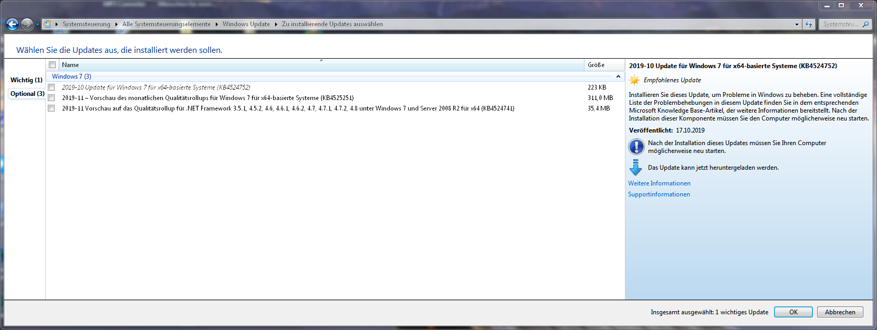Click the recommended update star icon
Screen dimensions: 877x330
click(634, 80)
